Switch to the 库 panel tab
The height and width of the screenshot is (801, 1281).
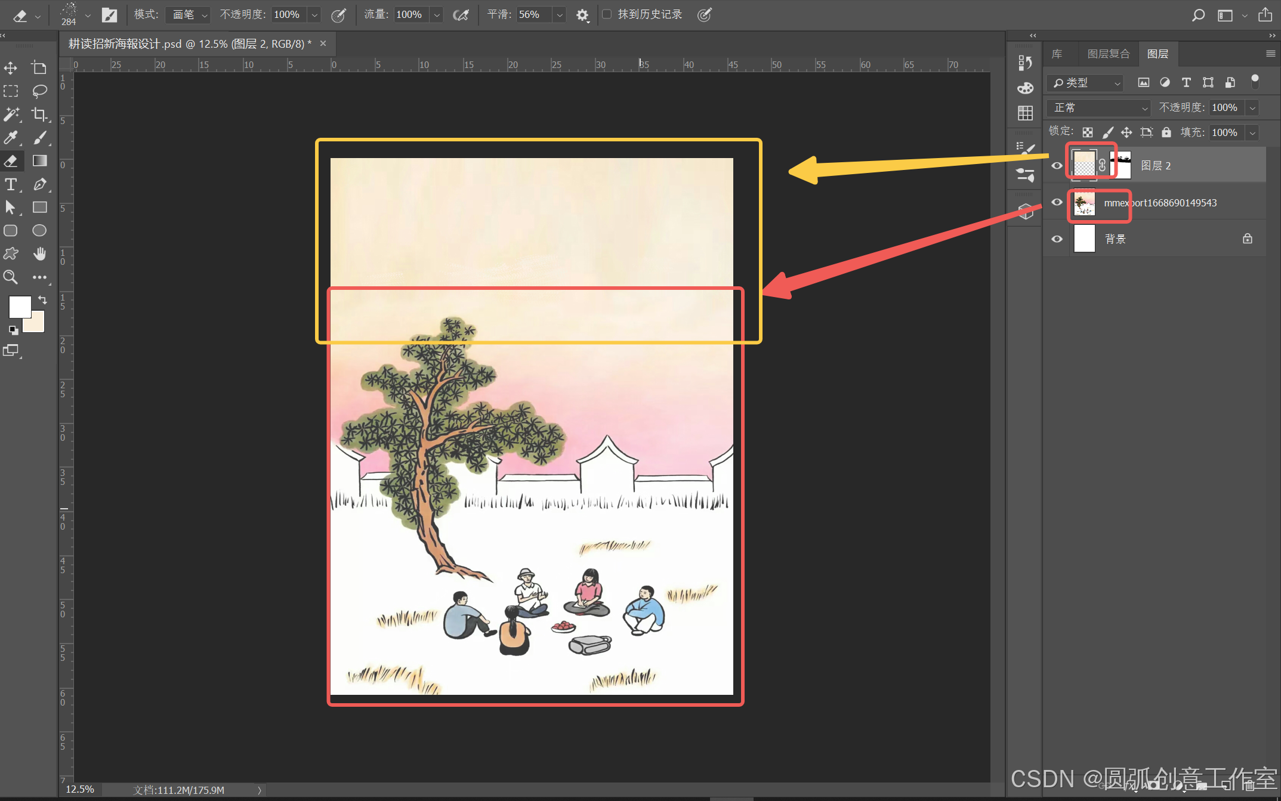(x=1057, y=54)
